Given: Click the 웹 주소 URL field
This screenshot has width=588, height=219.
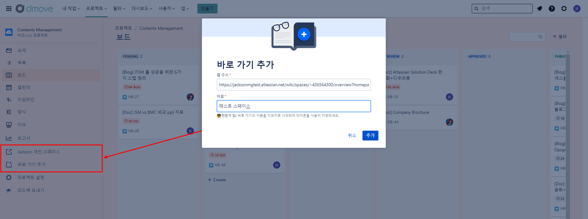Looking at the screenshot, I should click(x=294, y=85).
